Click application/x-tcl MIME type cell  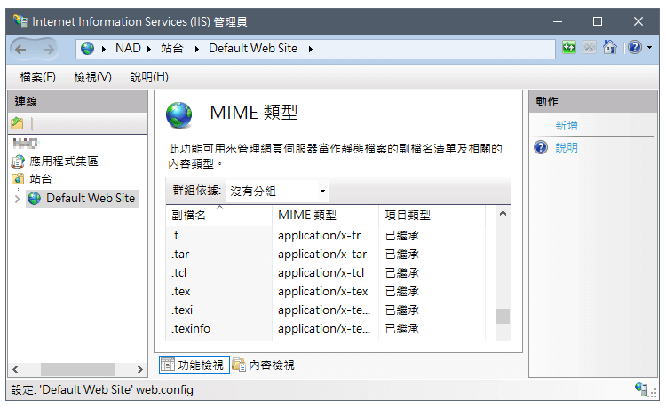(x=321, y=272)
